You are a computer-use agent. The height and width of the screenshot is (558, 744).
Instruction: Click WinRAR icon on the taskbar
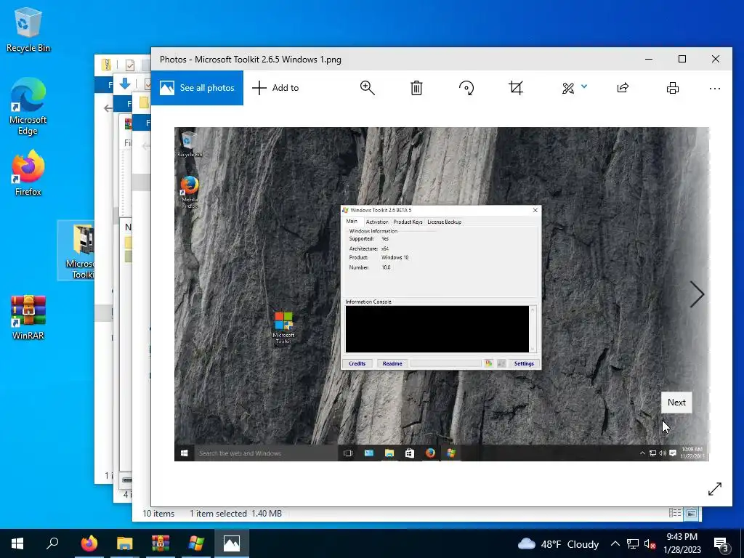click(x=161, y=543)
